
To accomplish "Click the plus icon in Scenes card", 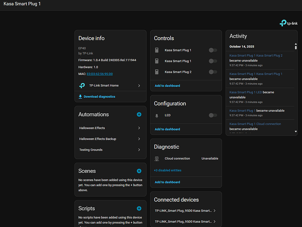I will [x=139, y=171].
